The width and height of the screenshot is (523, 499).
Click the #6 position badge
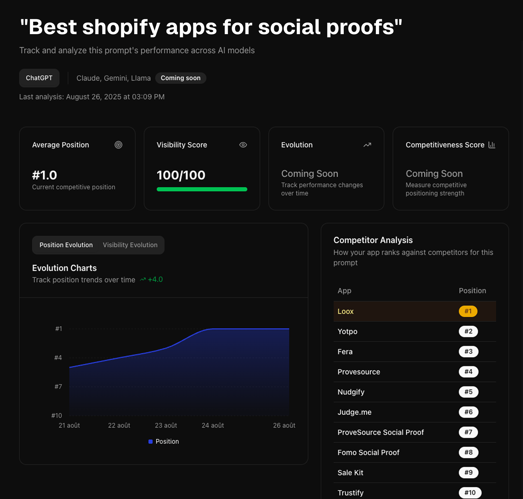click(468, 412)
